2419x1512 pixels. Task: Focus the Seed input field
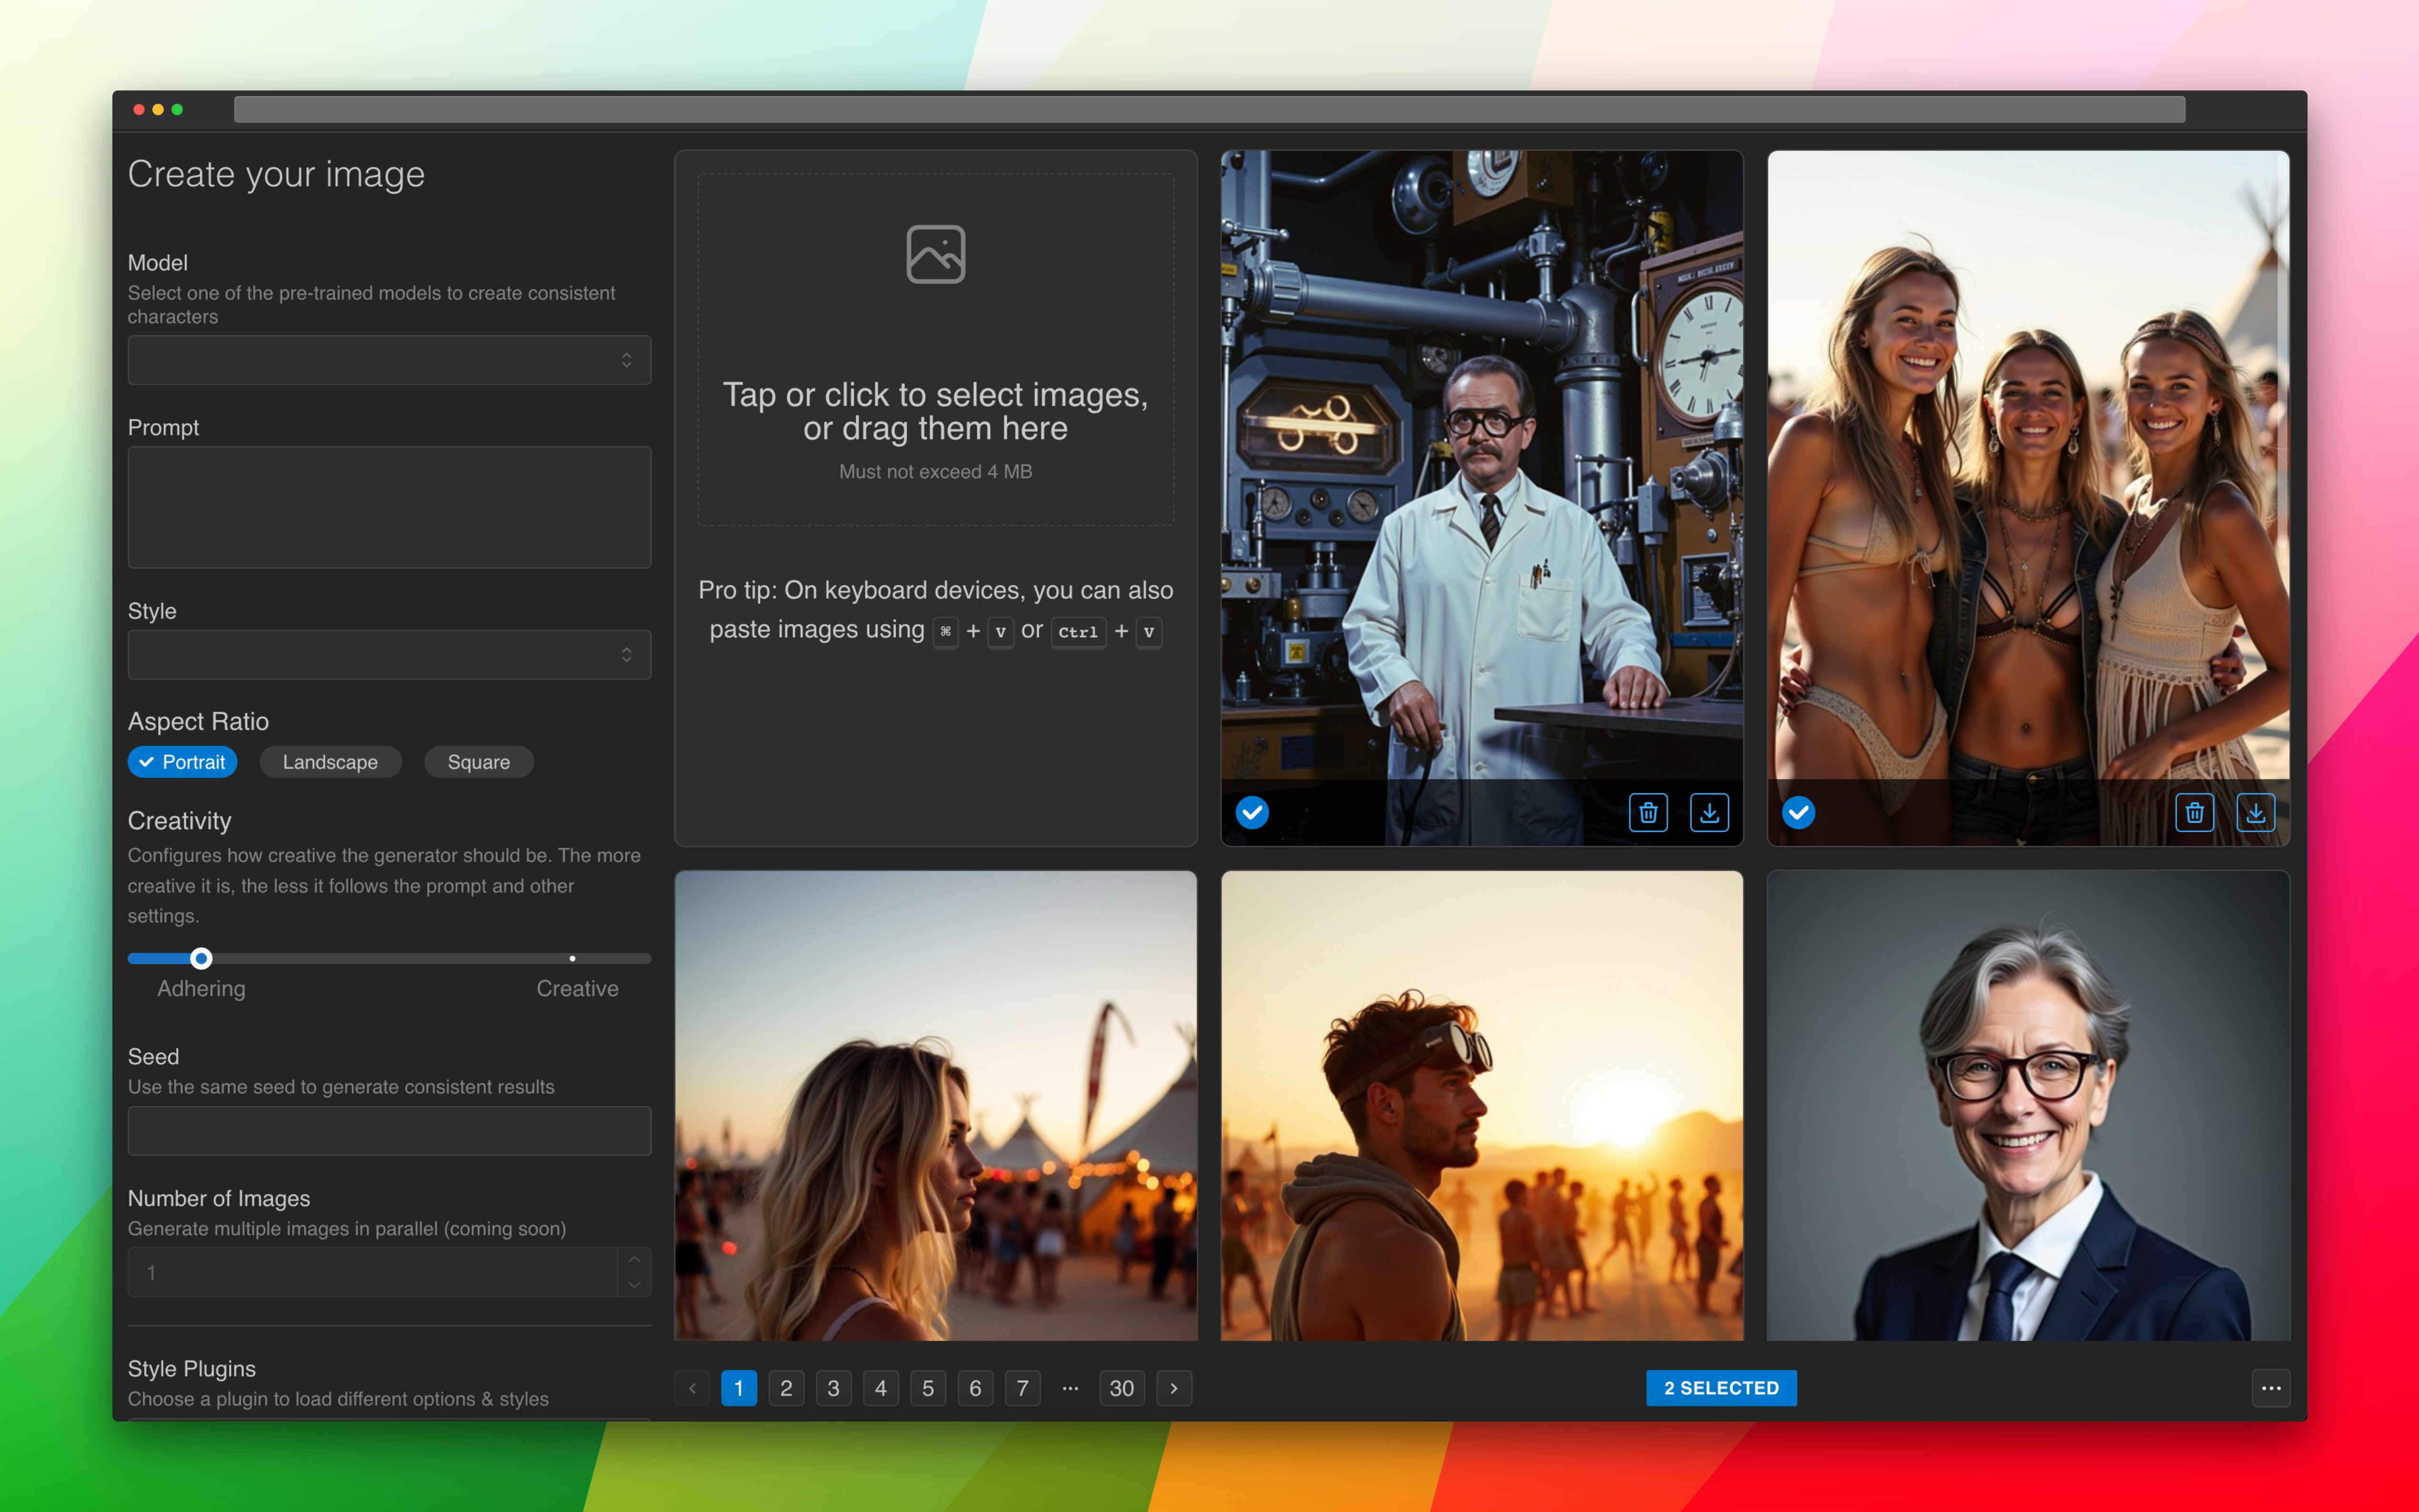pyautogui.click(x=389, y=1131)
